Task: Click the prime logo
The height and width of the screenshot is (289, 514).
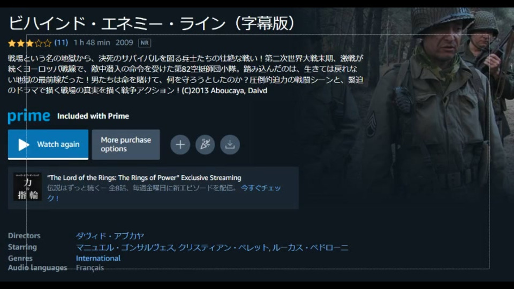Action: click(29, 116)
